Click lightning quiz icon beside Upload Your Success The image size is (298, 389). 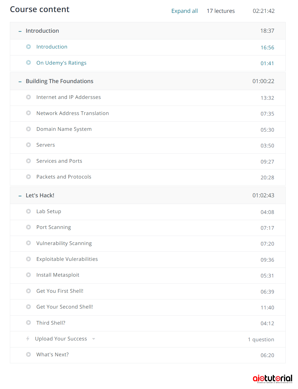28,339
